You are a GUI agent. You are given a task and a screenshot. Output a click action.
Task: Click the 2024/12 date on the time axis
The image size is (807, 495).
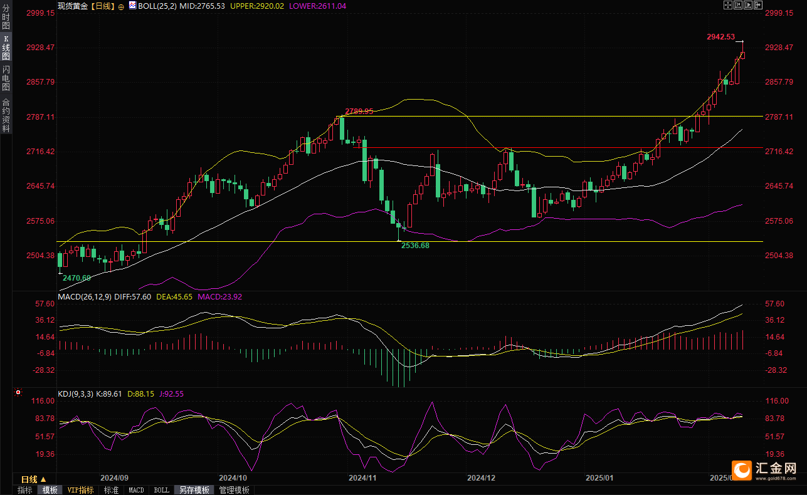tap(481, 477)
